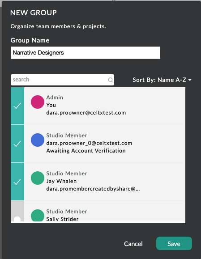Click the dara.proowner@celtxtest.com email text
Screen dimensions: 201x259
click(x=86, y=113)
